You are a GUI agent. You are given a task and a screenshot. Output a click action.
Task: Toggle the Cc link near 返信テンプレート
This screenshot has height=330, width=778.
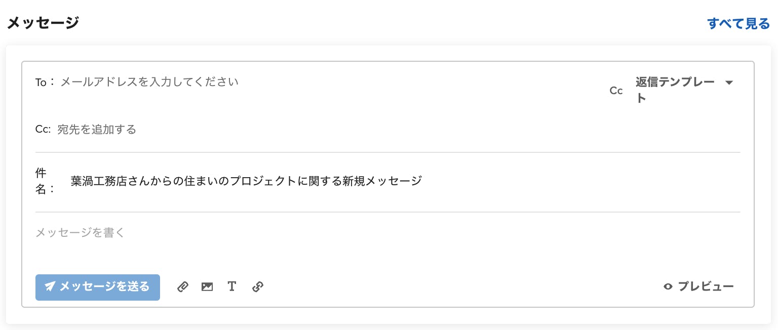point(616,91)
